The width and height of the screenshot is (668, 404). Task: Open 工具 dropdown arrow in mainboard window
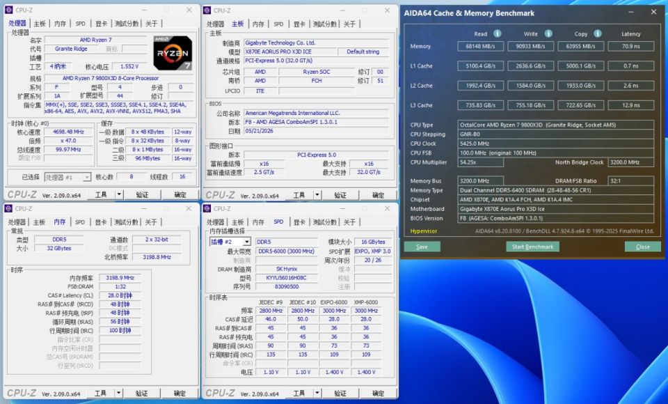click(317, 195)
